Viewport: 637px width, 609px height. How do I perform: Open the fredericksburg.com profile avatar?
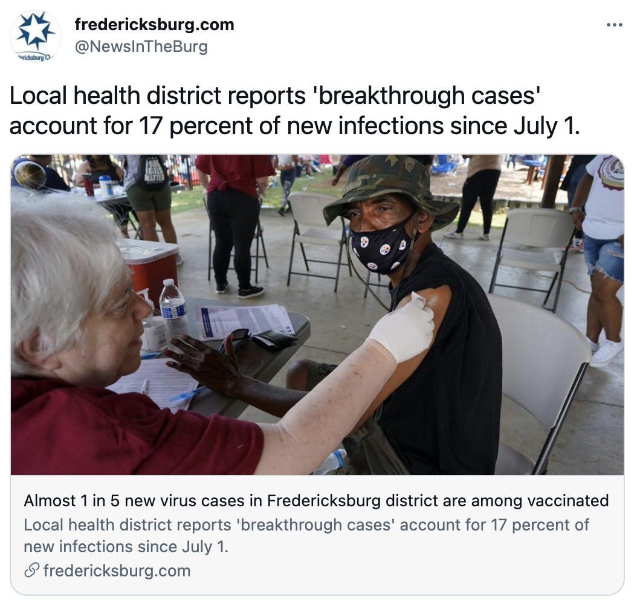(35, 36)
